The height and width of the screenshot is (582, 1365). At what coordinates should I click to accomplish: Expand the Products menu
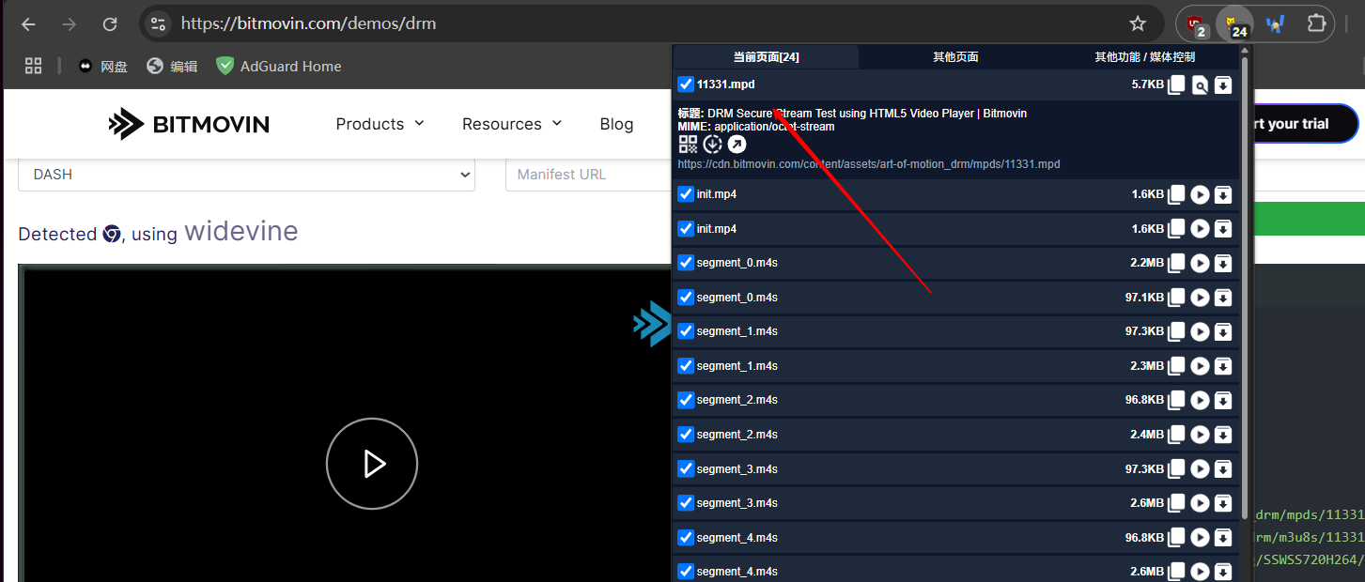click(380, 124)
